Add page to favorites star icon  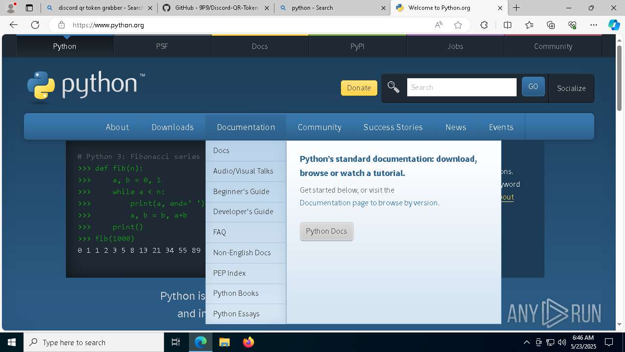pyautogui.click(x=458, y=25)
